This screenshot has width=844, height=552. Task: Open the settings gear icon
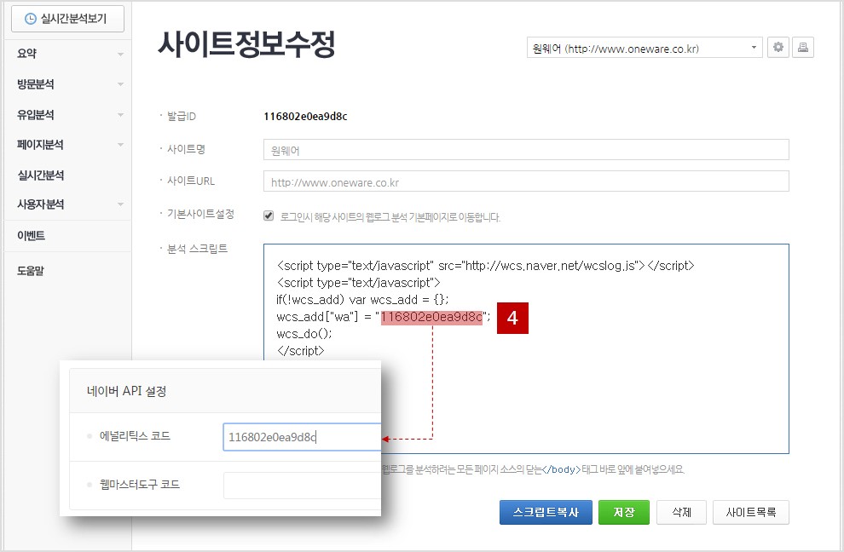tap(778, 48)
